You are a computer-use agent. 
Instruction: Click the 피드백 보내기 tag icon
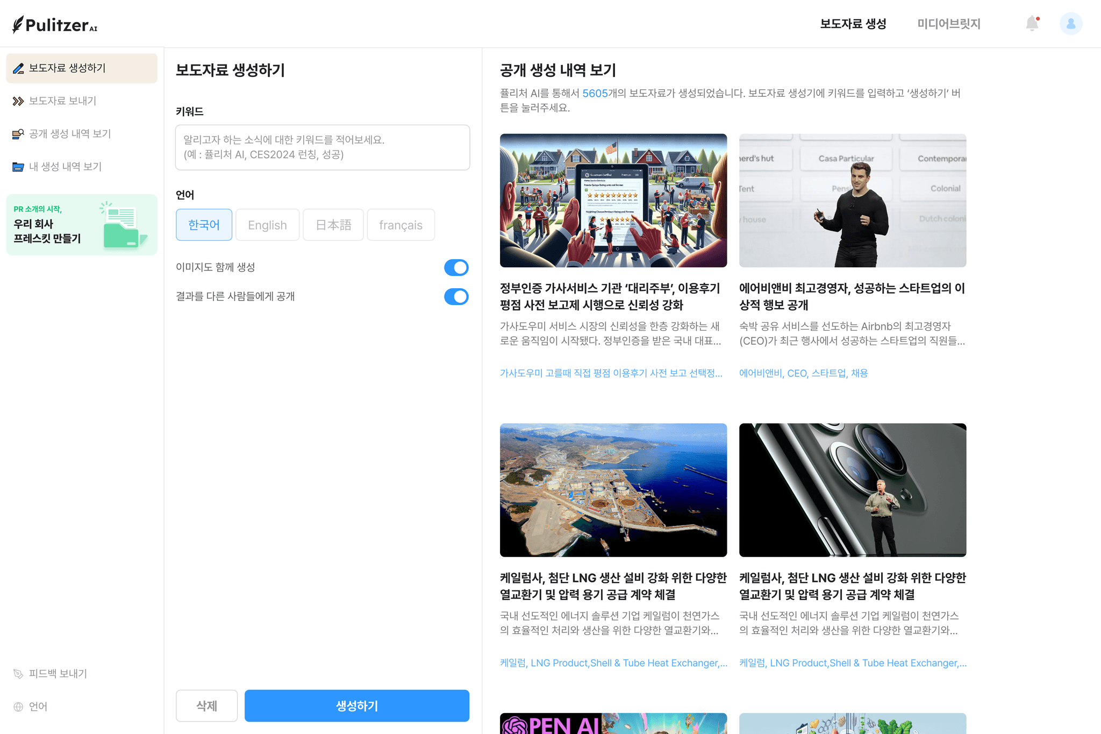click(18, 674)
